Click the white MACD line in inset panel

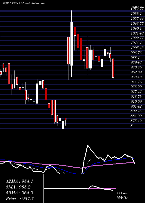pos(78,188)
